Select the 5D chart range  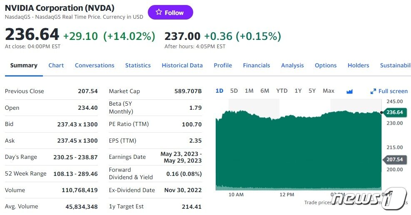click(234, 91)
